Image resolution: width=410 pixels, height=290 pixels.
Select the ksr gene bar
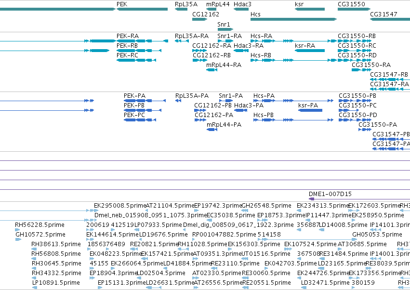point(310,9)
